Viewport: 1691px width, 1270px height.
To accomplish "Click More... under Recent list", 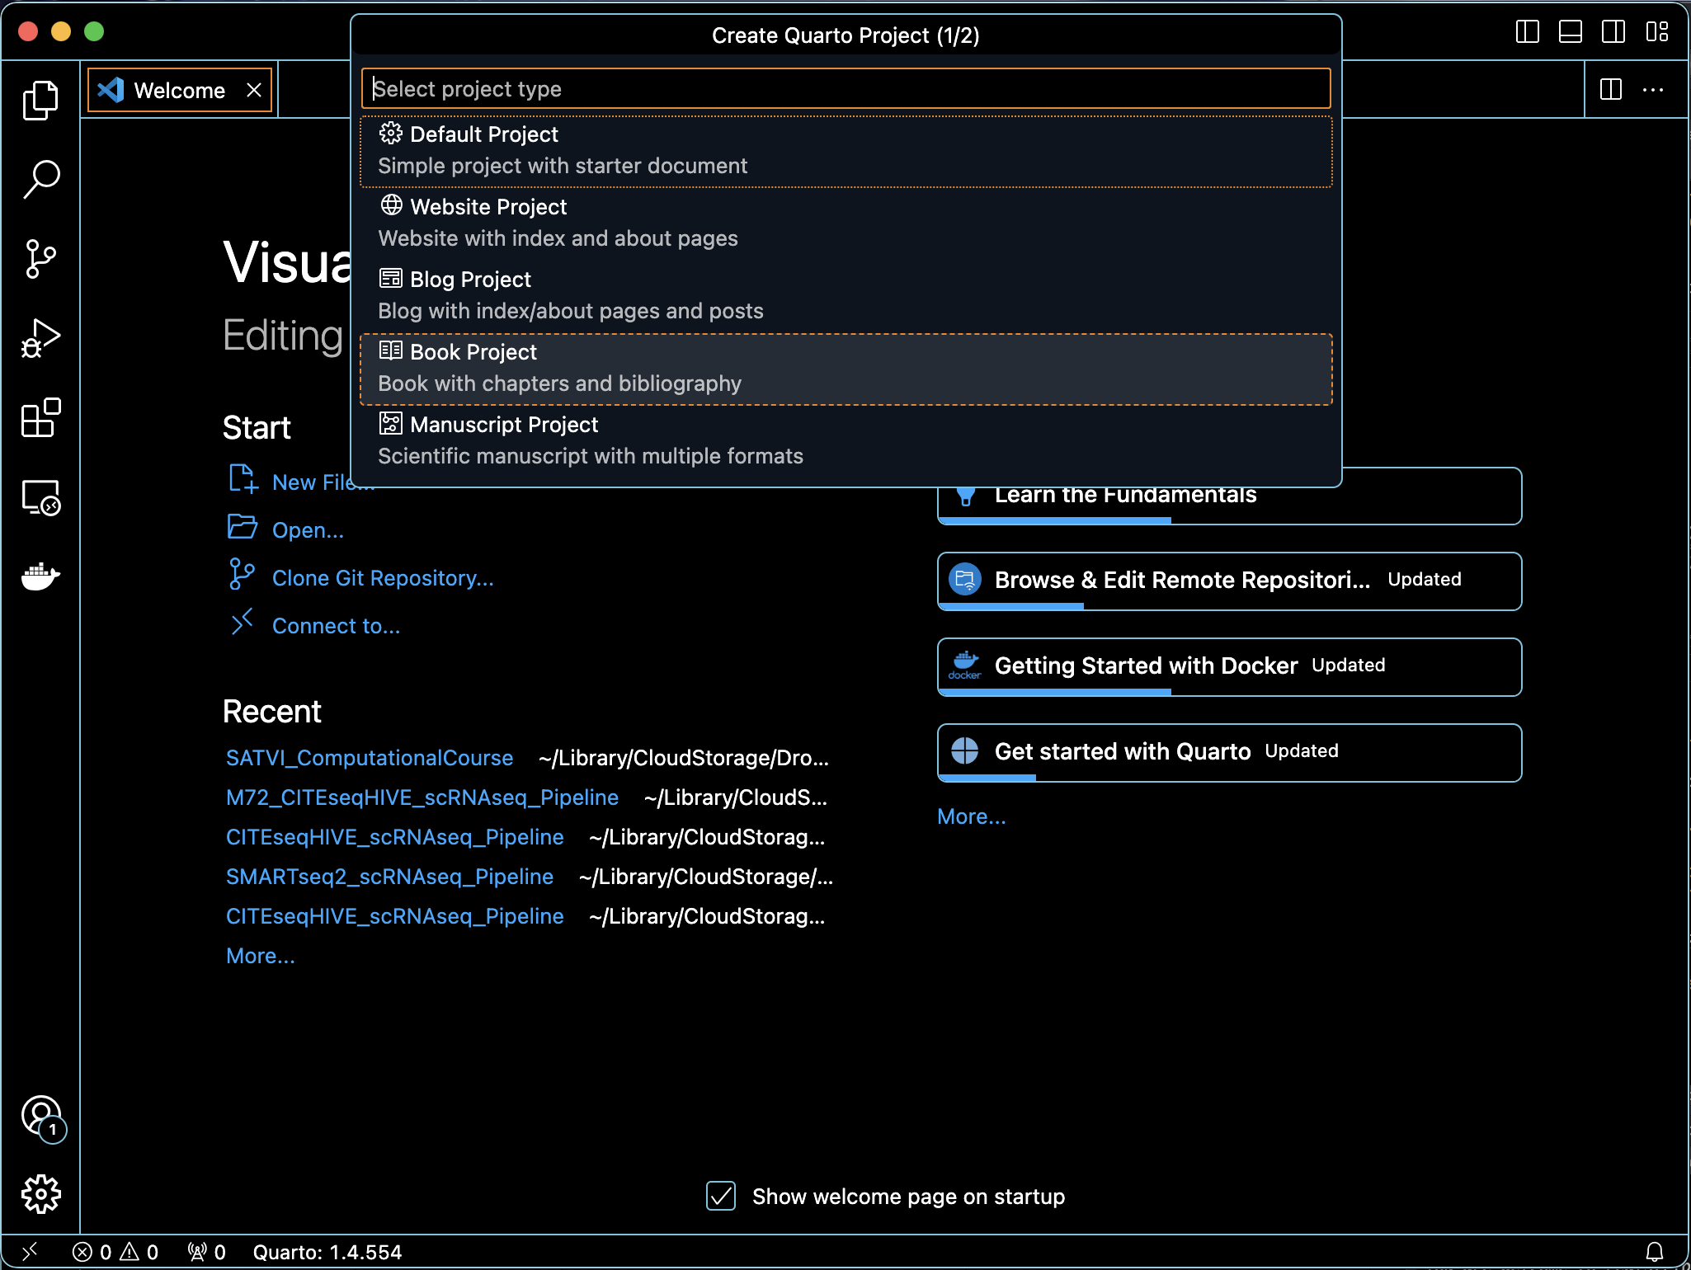I will (261, 956).
